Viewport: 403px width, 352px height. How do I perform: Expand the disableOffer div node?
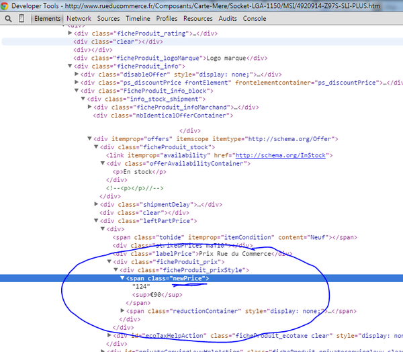77,74
